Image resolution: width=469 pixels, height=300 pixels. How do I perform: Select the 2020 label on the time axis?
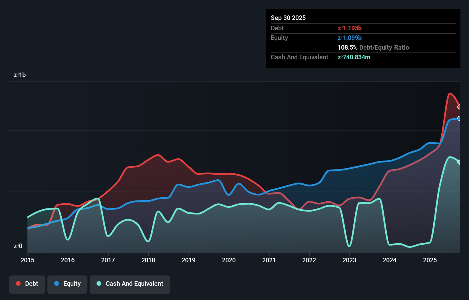click(x=229, y=260)
